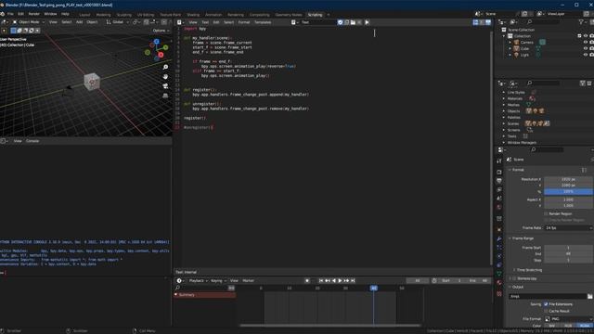
Task: Enable the Cache Result checkbox
Action: click(546, 311)
